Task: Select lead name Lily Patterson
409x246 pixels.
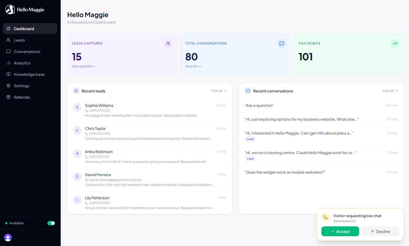Action: 97,198
